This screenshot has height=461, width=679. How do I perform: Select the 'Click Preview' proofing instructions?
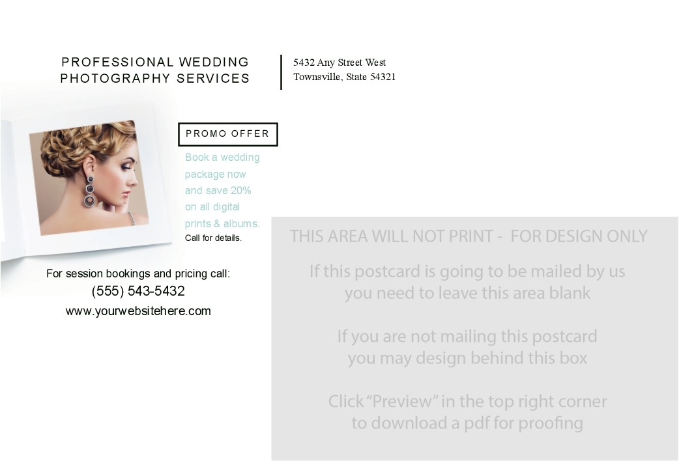pyautogui.click(x=467, y=412)
